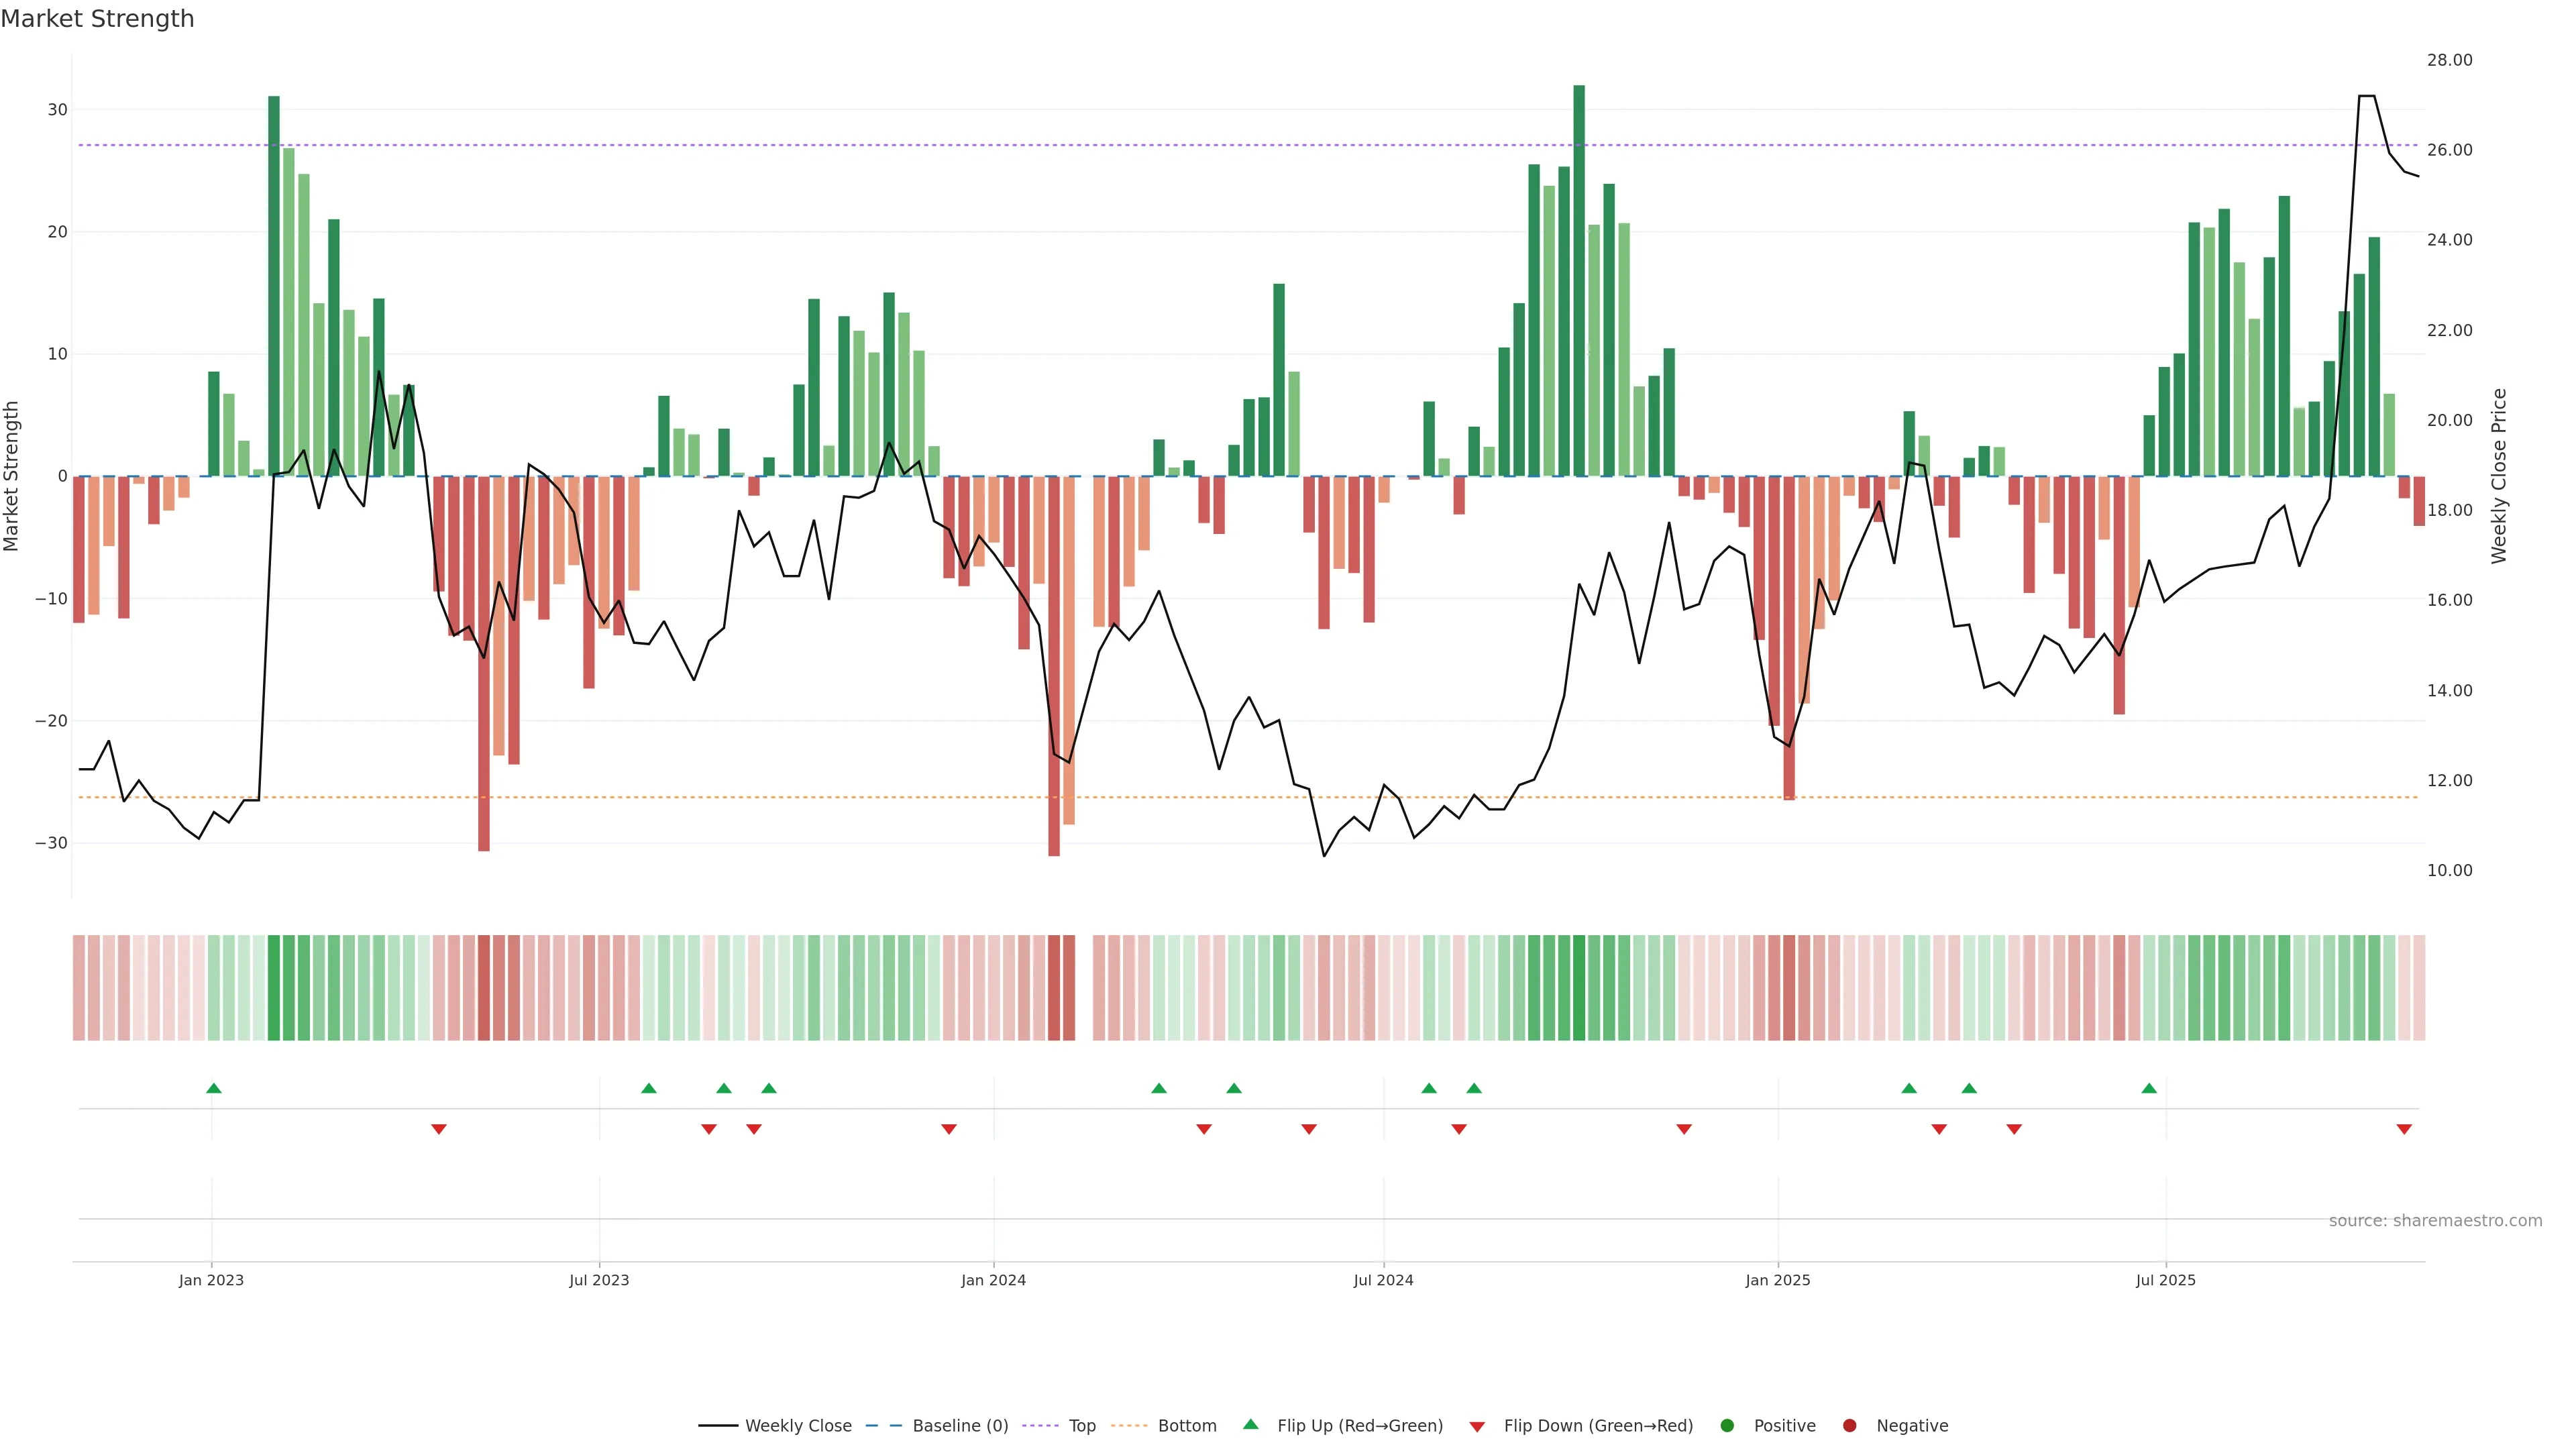This screenshot has width=2576, height=1449.
Task: Click the Jan 2024 x-axis label
Action: (993, 1280)
